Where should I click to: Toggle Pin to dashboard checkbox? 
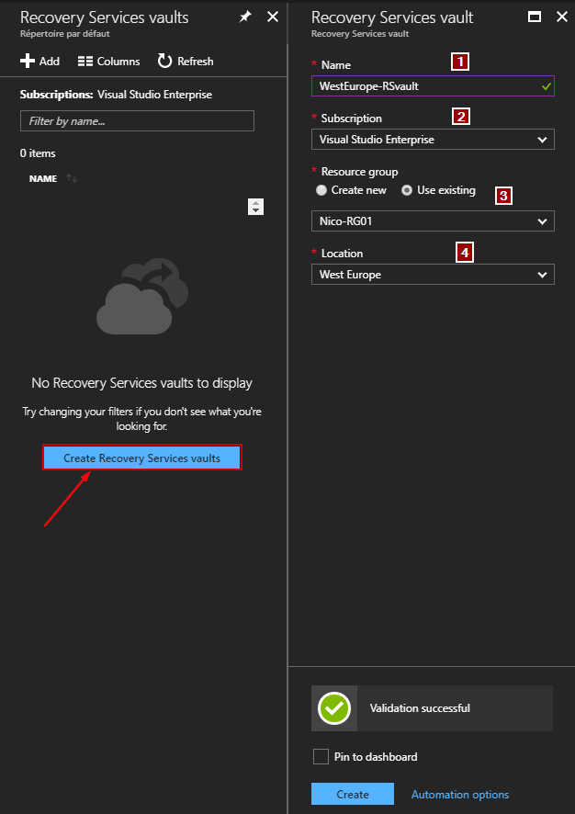[x=321, y=757]
